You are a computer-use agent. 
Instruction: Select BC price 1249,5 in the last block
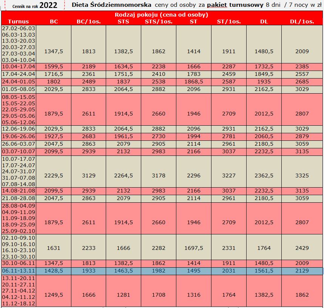tap(54, 295)
